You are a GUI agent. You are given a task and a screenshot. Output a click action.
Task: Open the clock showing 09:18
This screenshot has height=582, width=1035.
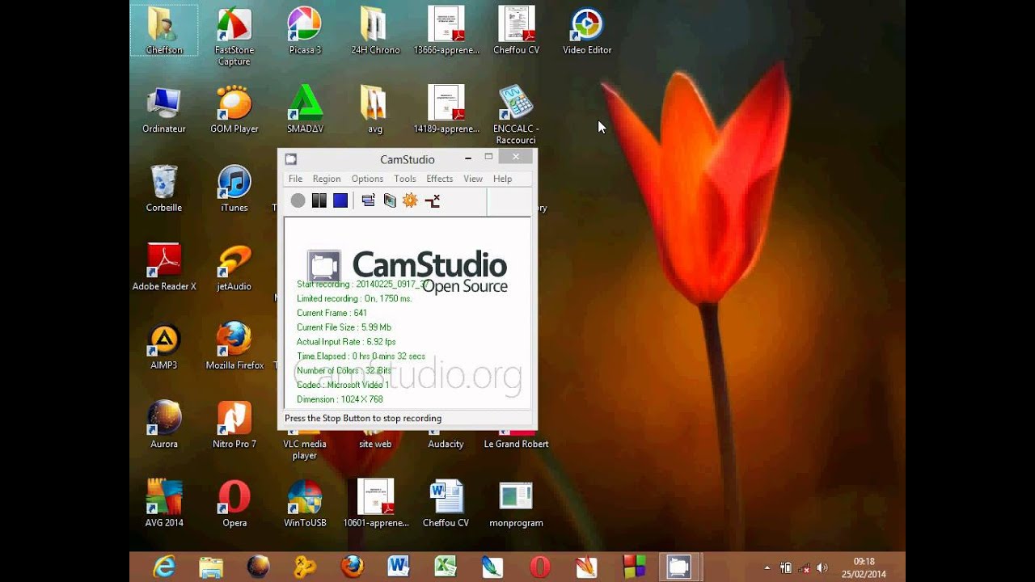864,567
